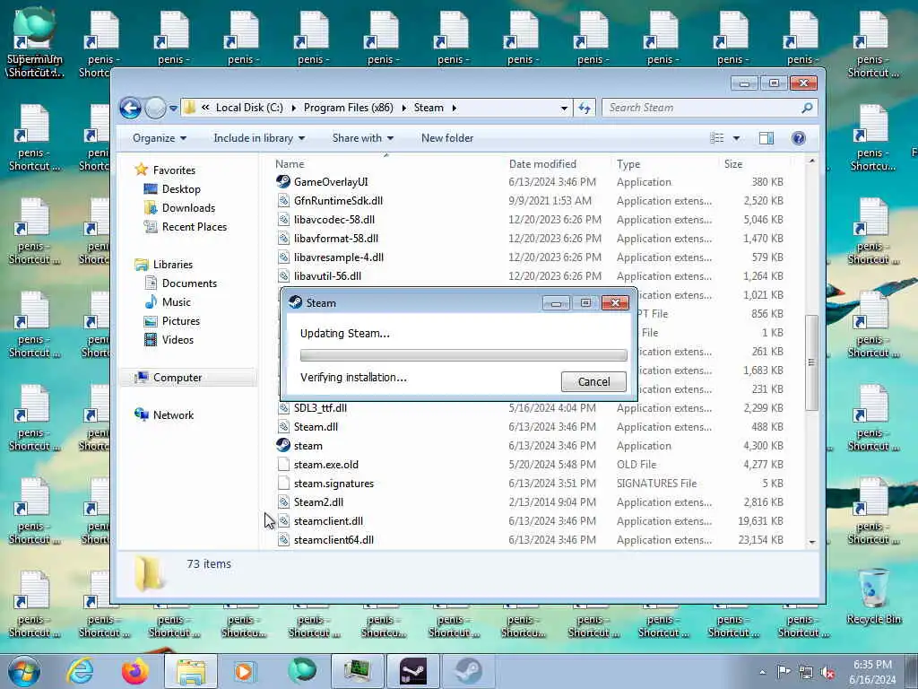Select the steam.signatures file
Screen dimensions: 918x689
(x=333, y=484)
